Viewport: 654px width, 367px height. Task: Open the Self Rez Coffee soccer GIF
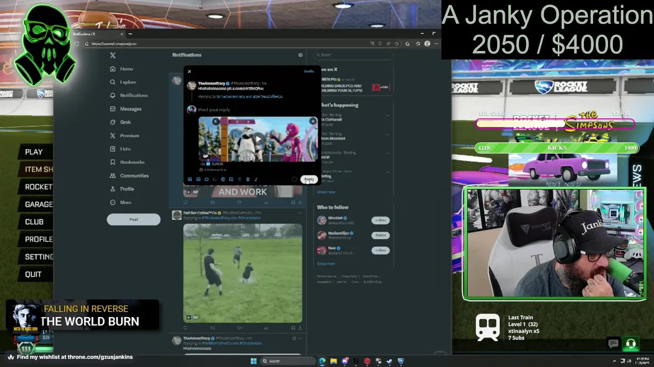pos(243,273)
